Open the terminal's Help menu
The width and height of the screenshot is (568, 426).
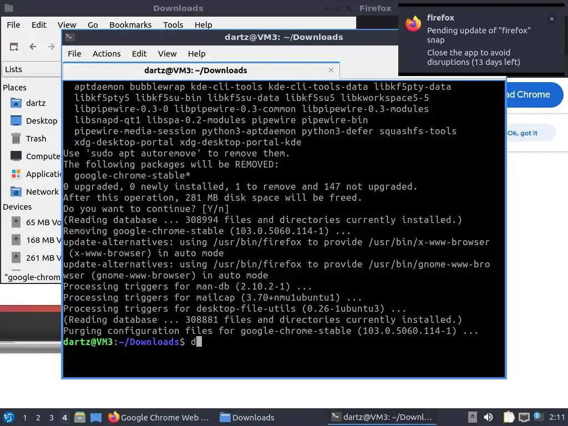tap(197, 54)
